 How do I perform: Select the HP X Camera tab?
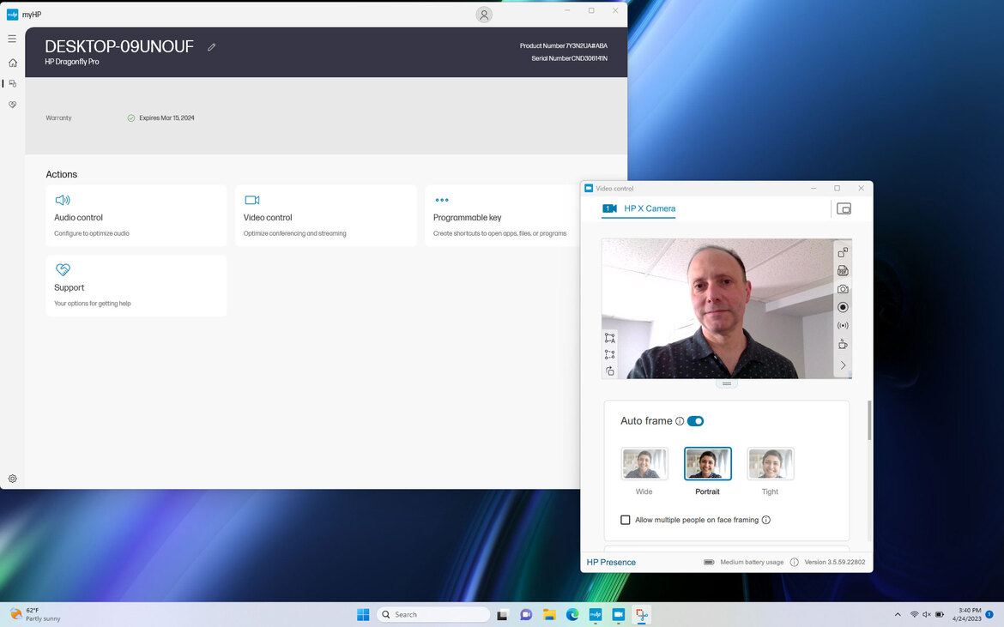click(638, 208)
